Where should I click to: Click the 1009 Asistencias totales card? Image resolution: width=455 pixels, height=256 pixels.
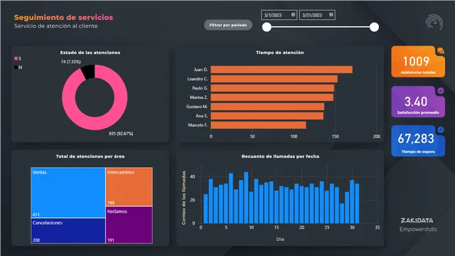click(418, 62)
